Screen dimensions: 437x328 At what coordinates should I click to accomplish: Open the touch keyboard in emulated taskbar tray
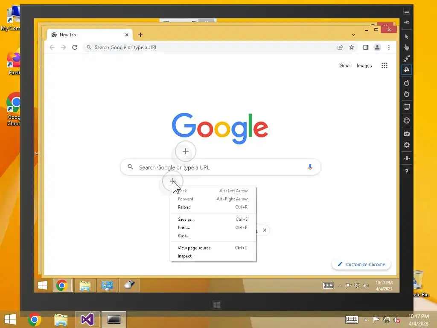coord(328,286)
